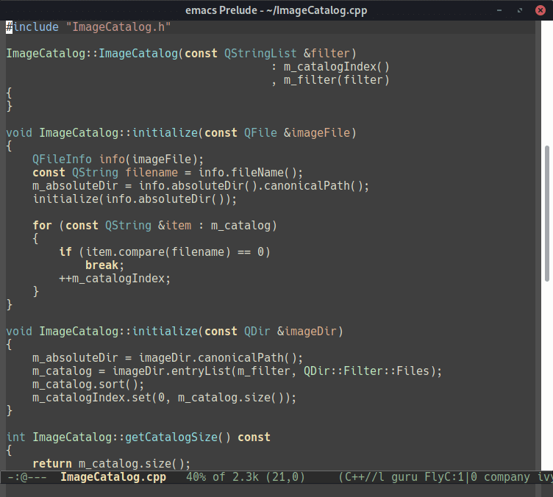Image resolution: width=553 pixels, height=497 pixels.
Task: Click m_catalogIndex.set(0, ...) line
Action: 164,398
